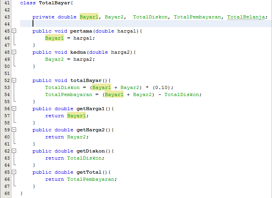272x198 pixels.
Task: Click TotalPembayaran in the return on line 66
Action: coord(91,179)
